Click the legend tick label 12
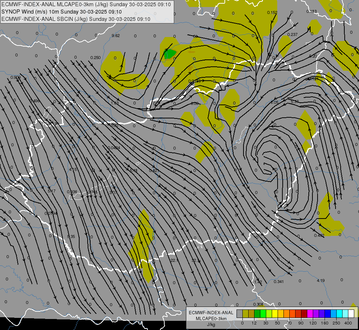 coord(254,323)
